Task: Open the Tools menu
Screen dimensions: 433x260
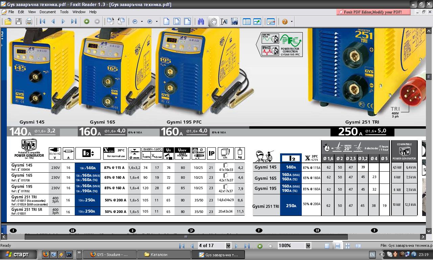Action: (64, 12)
